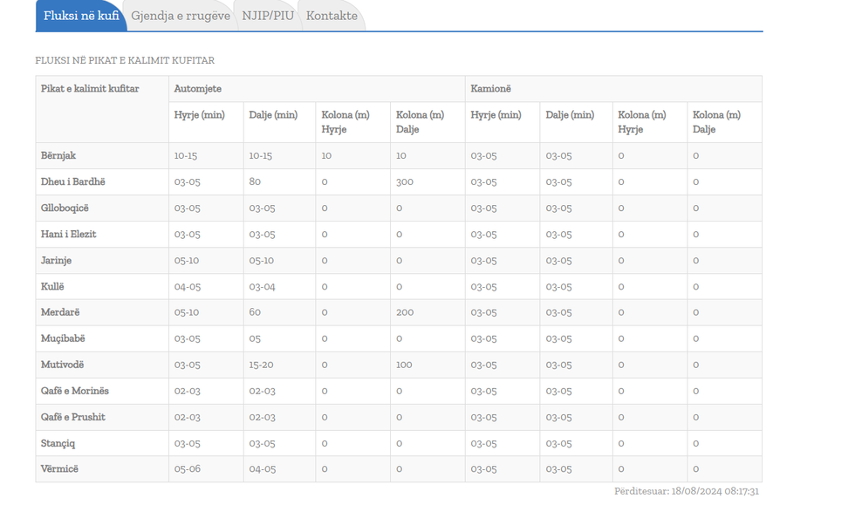Click the Automjete column group header
855x512 pixels.
198,89
